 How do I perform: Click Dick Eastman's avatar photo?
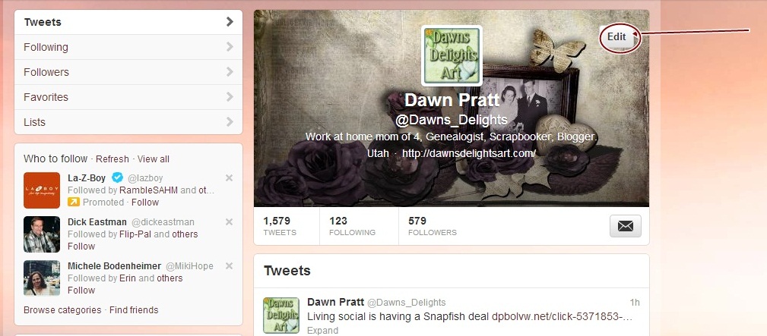(x=42, y=234)
